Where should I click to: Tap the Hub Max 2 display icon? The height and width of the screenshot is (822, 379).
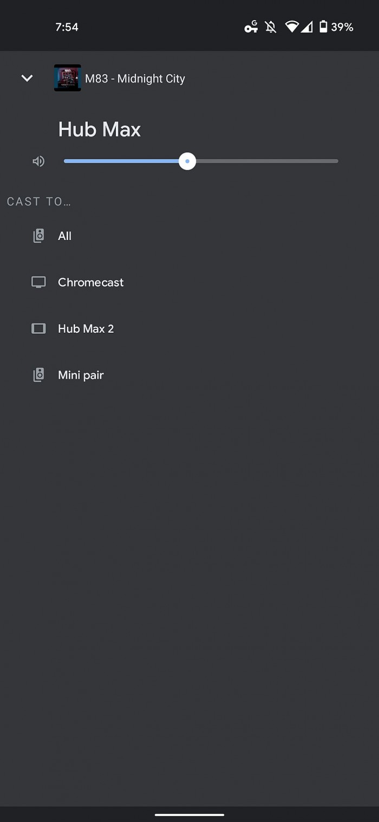[x=38, y=329]
